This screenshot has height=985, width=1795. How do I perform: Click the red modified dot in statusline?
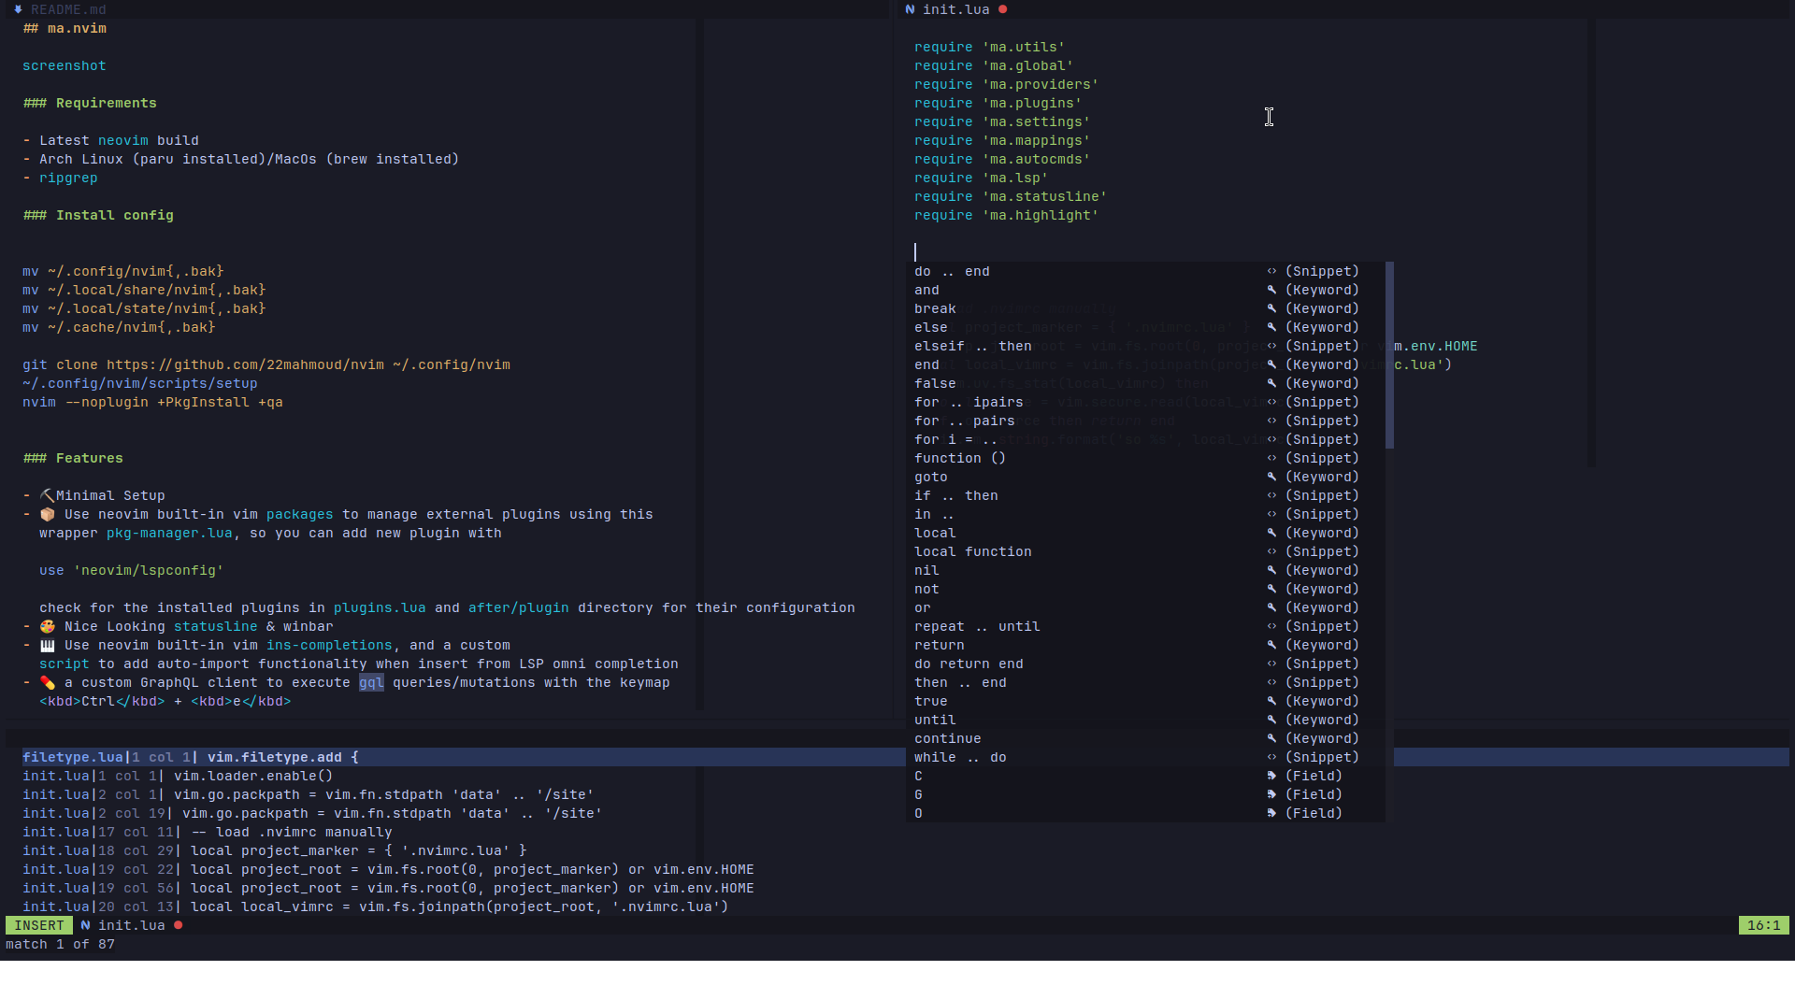tap(178, 925)
